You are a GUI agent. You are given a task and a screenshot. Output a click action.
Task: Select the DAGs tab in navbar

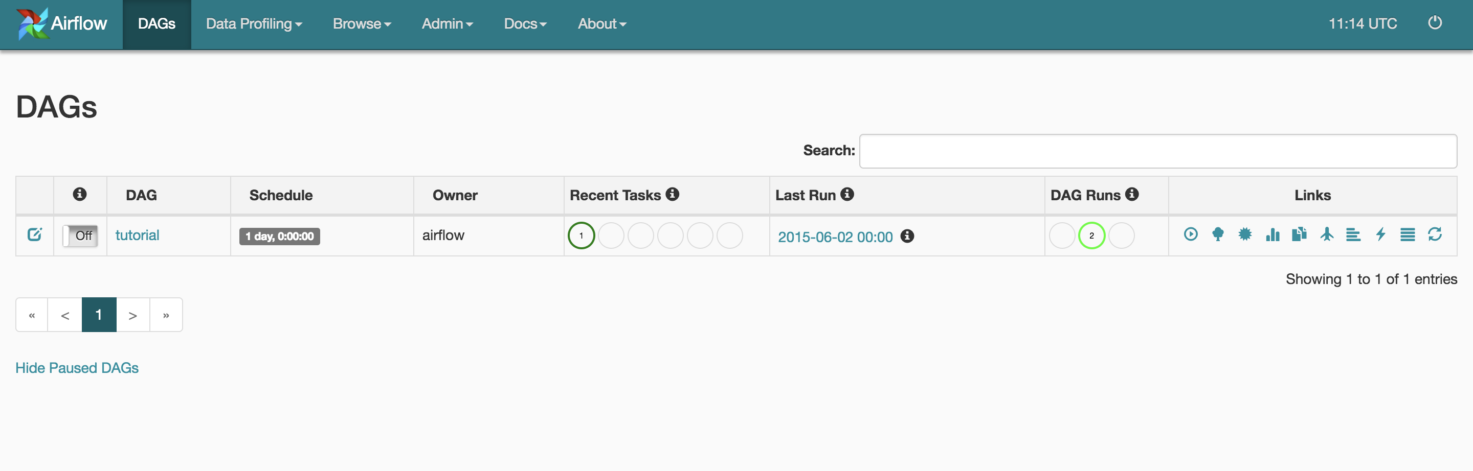pos(157,24)
